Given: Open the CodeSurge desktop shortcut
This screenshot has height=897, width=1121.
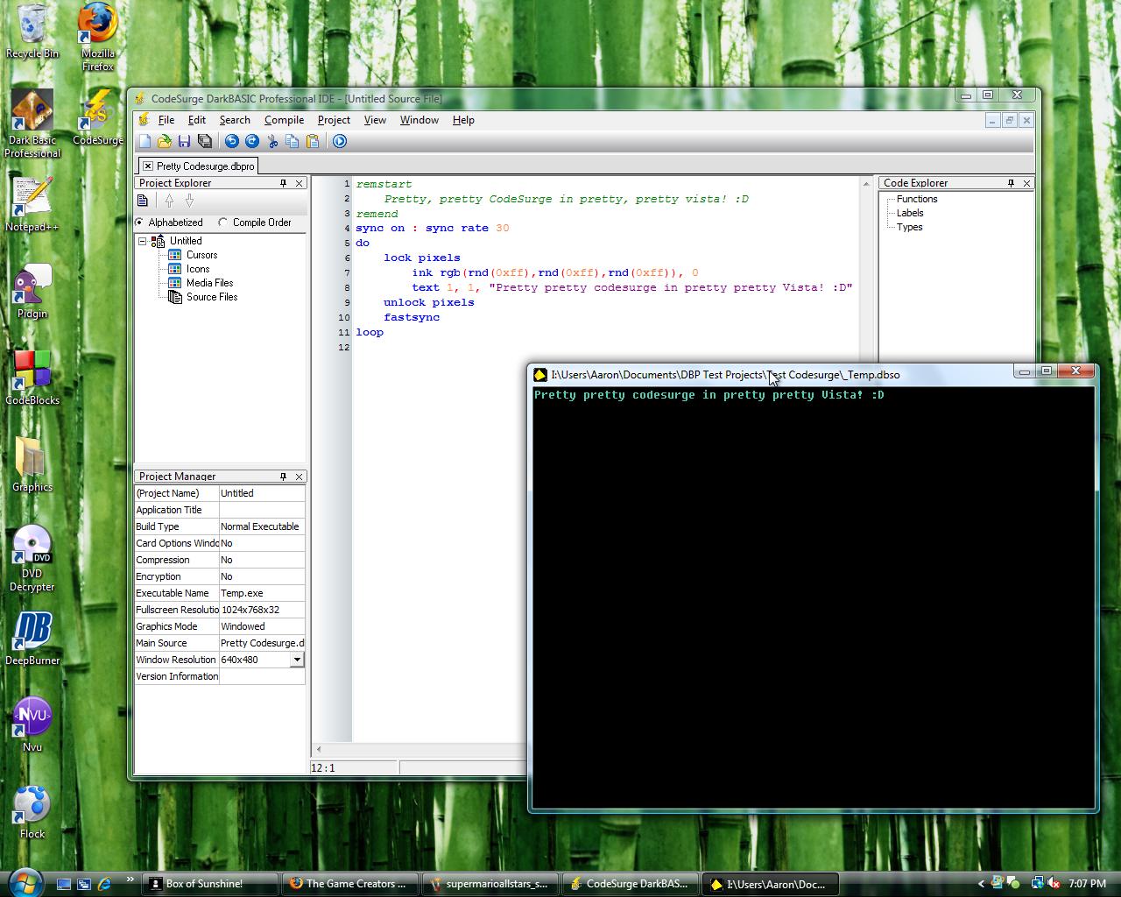Looking at the screenshot, I should (x=98, y=117).
